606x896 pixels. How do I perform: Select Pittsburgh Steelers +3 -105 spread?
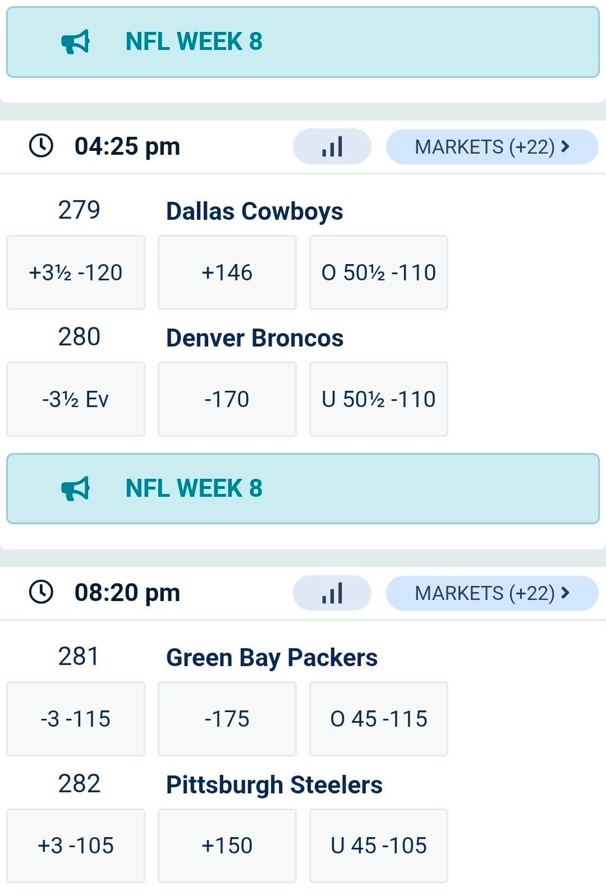[x=76, y=846]
